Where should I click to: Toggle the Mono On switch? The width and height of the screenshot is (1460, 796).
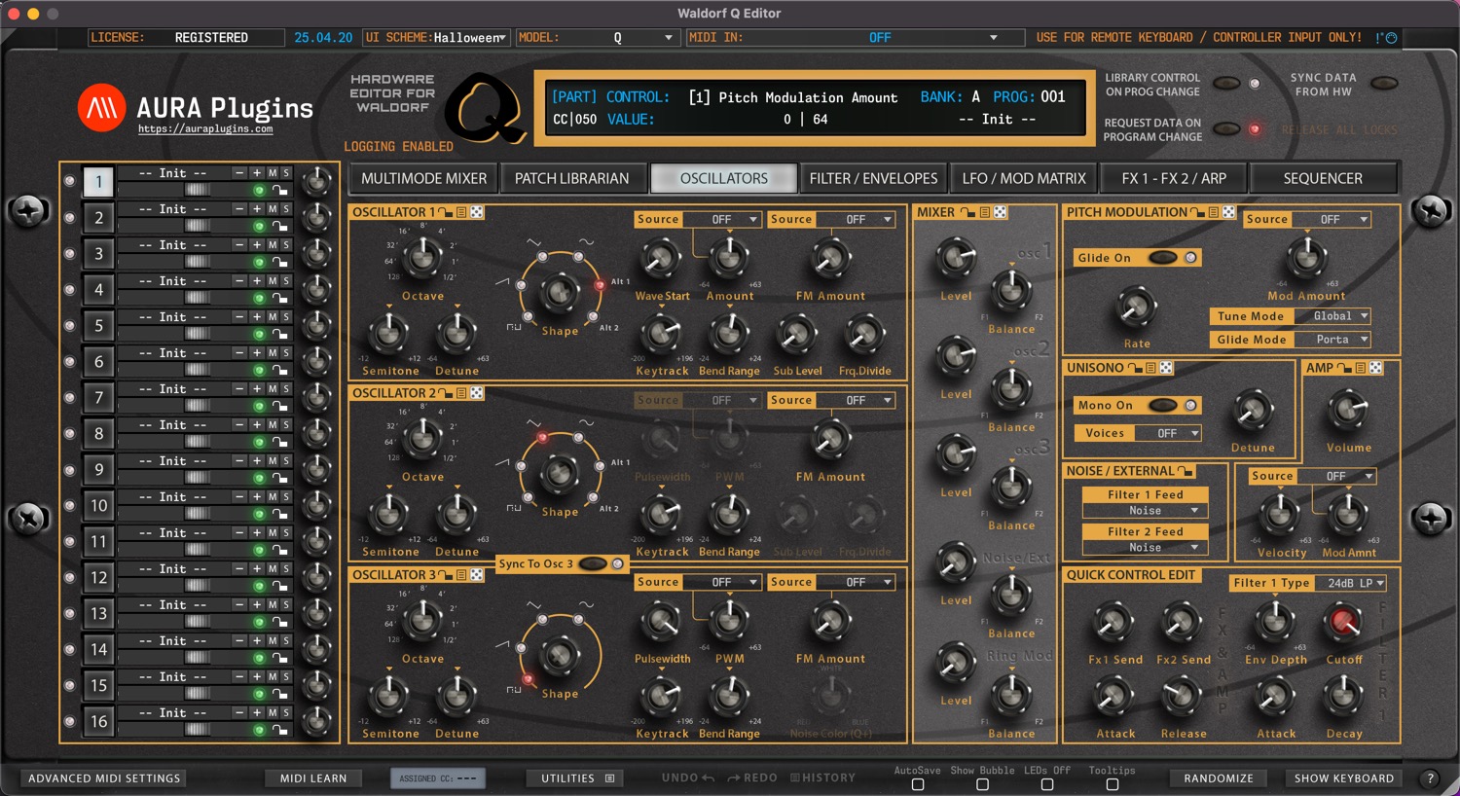pyautogui.click(x=1162, y=405)
